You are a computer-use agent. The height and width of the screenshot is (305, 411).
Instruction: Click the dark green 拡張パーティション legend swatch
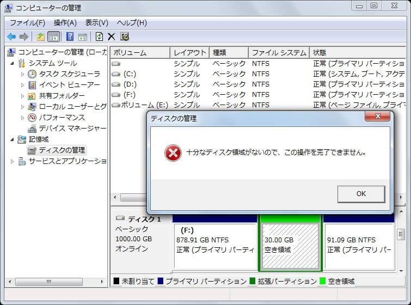pos(253,281)
